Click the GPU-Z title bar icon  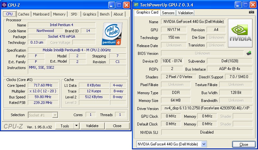[x=136, y=5]
